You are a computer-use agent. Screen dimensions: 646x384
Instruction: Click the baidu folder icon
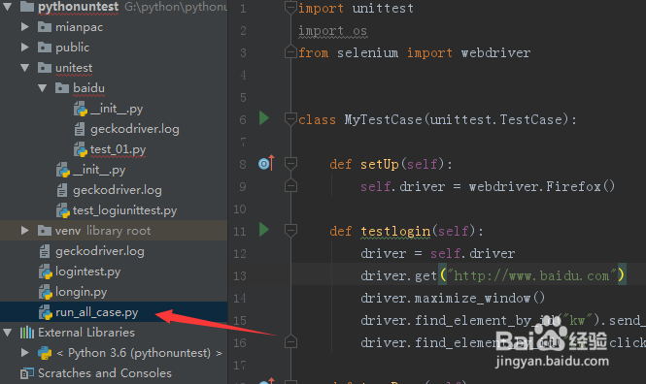pyautogui.click(x=62, y=88)
